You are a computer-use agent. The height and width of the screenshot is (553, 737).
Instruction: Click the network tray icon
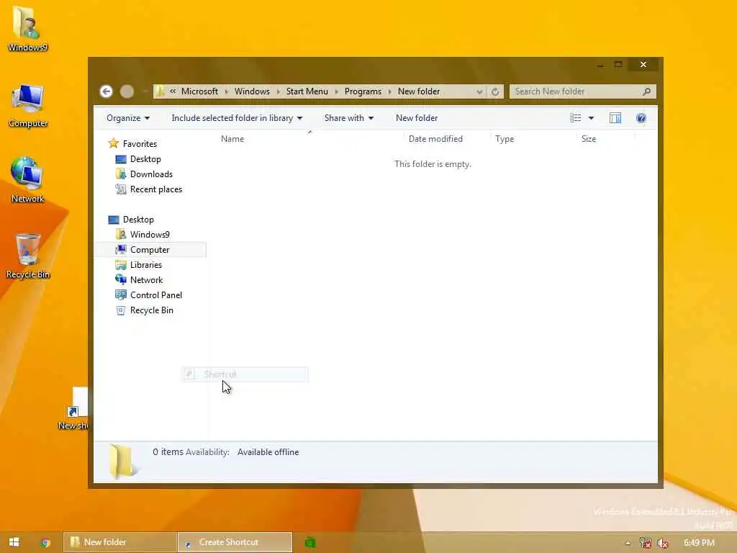646,543
